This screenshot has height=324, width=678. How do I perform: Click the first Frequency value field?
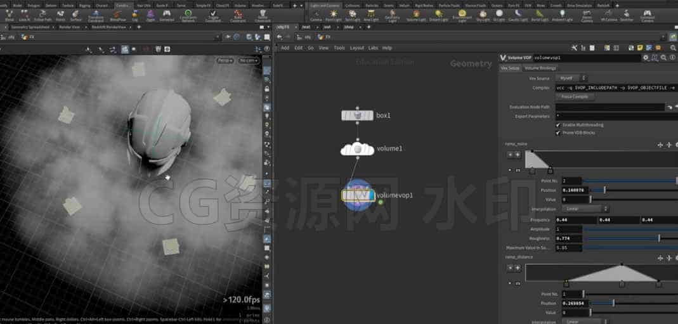point(576,220)
